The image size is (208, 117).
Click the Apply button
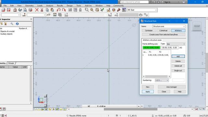pos(148,92)
